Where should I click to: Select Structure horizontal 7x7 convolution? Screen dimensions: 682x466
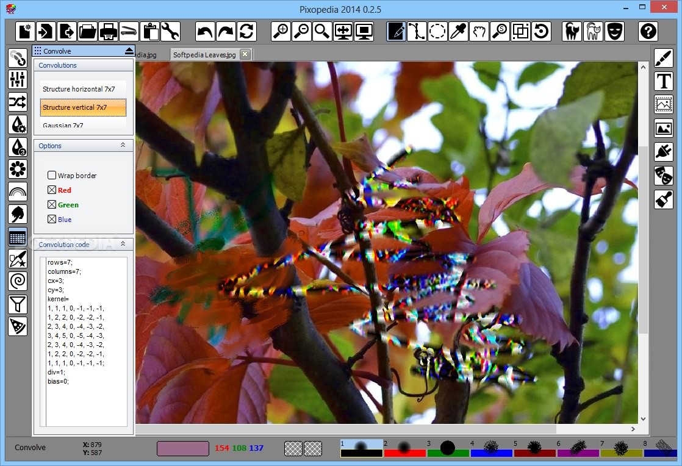[x=83, y=88]
